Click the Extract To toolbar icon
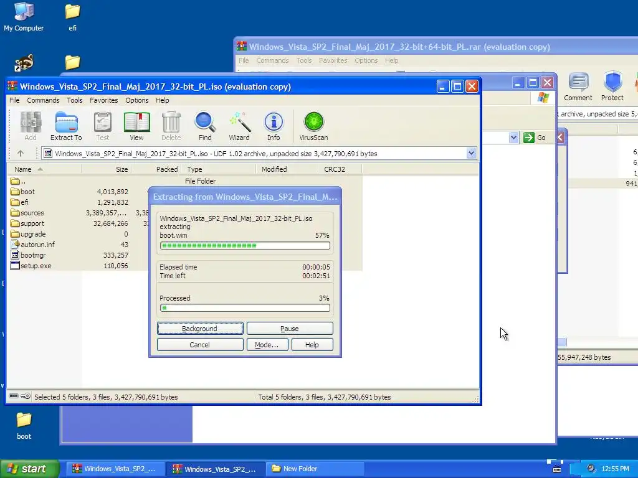This screenshot has height=478, width=638. click(x=66, y=126)
